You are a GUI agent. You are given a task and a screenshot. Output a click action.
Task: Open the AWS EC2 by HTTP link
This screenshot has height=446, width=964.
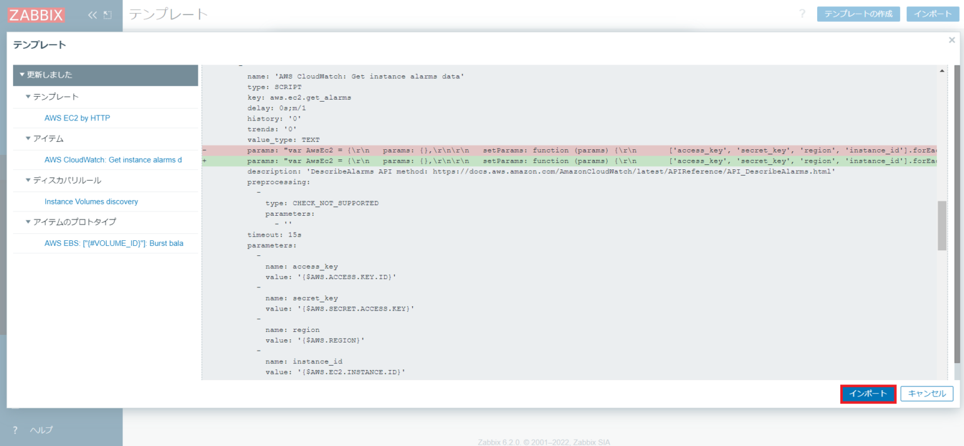[x=76, y=117]
